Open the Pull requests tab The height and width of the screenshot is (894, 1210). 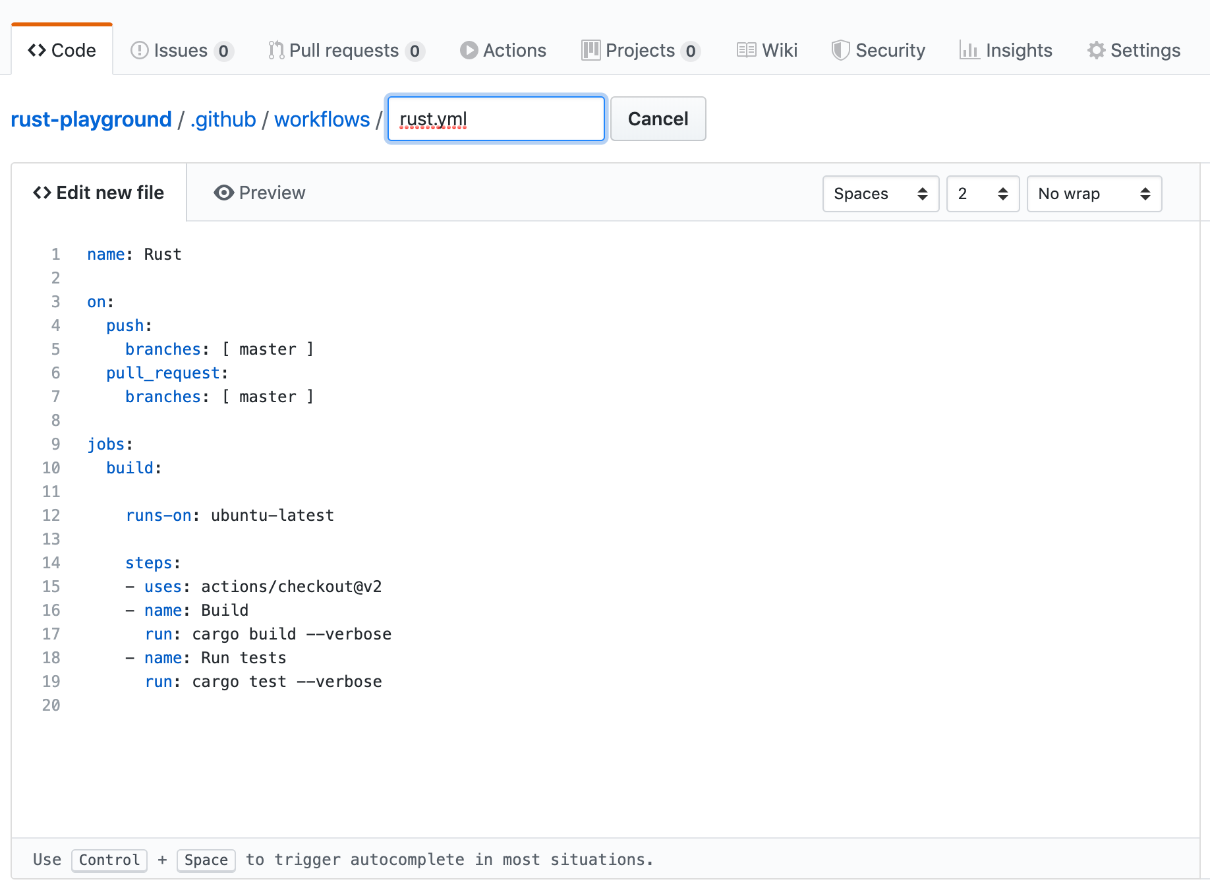[346, 50]
